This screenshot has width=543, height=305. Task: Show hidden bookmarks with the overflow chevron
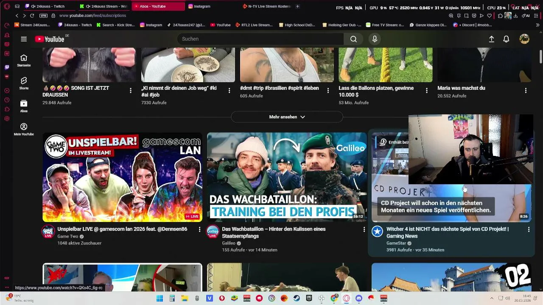coord(538,25)
